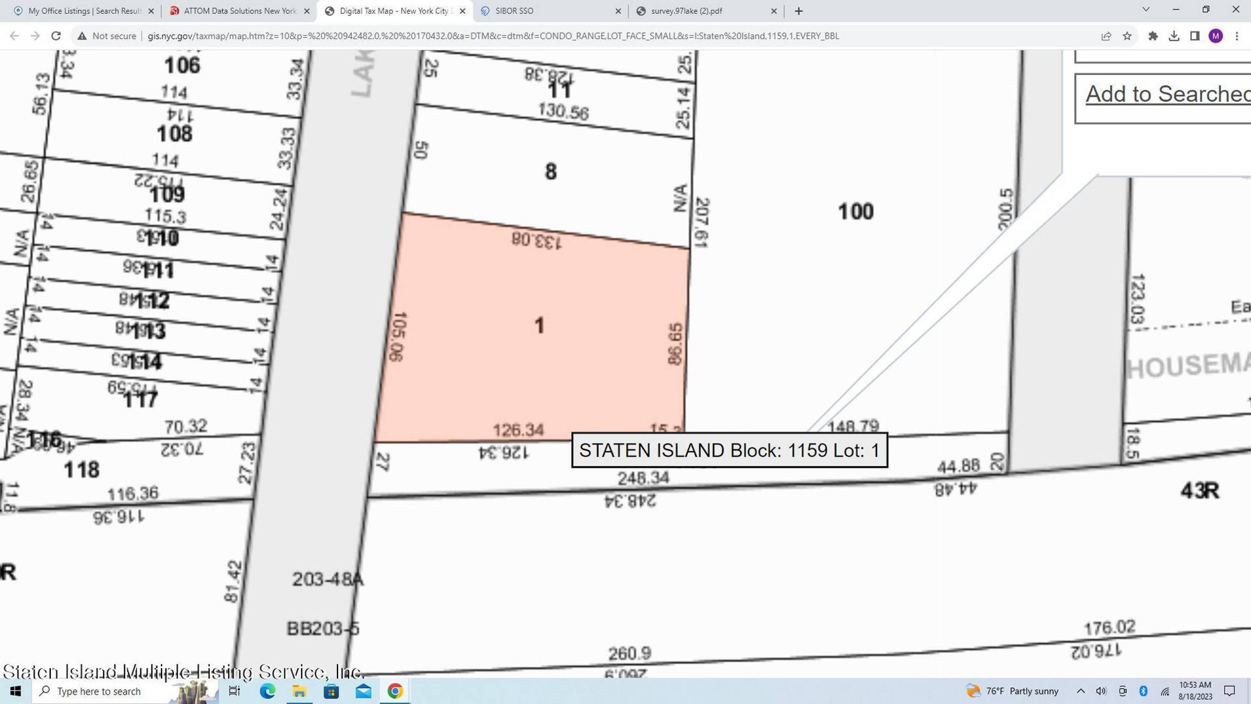Bookmark this page with the star icon
The width and height of the screenshot is (1251, 704).
pos(1127,36)
